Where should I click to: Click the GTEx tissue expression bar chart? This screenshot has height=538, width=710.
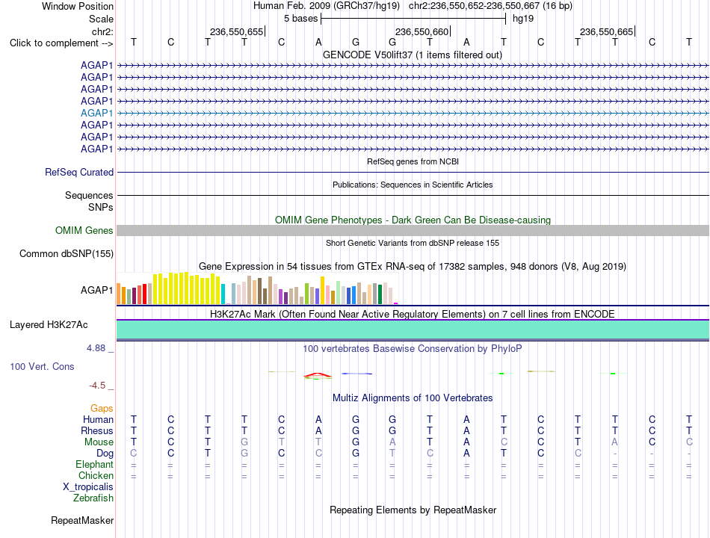(257, 288)
